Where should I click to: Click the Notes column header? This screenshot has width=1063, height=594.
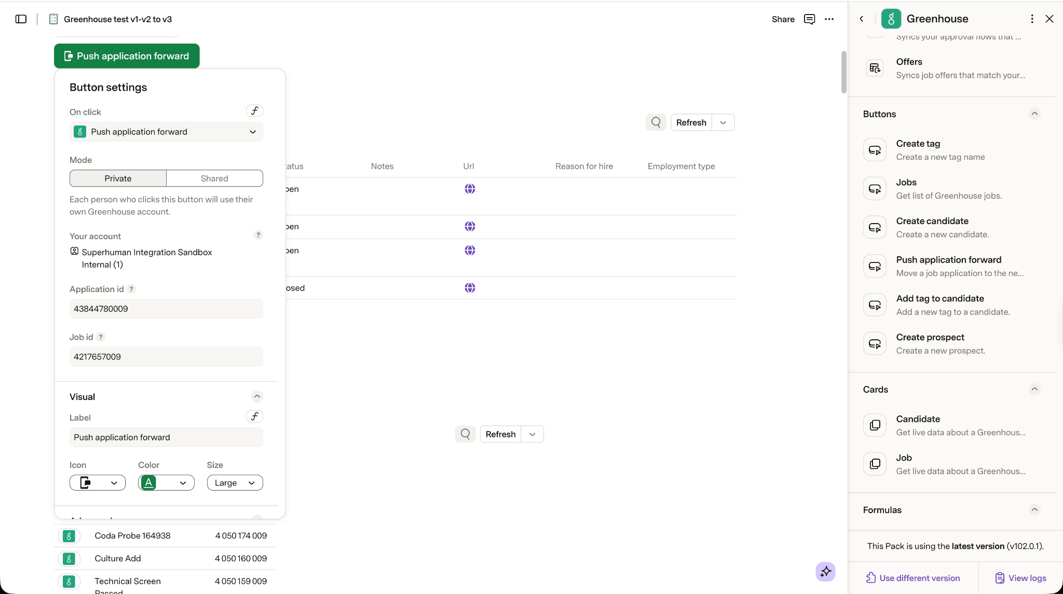click(382, 167)
